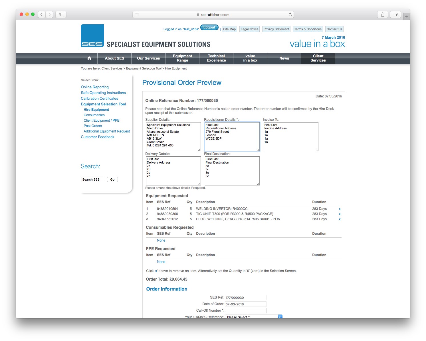Go back with Safari's back arrow

click(x=42, y=15)
